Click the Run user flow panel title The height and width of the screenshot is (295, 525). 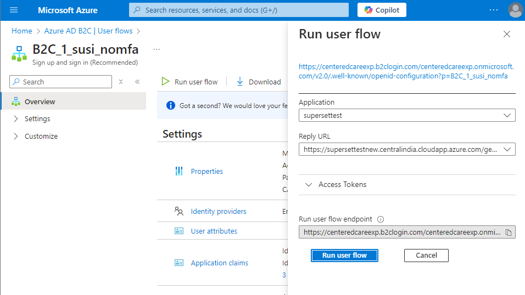[339, 34]
